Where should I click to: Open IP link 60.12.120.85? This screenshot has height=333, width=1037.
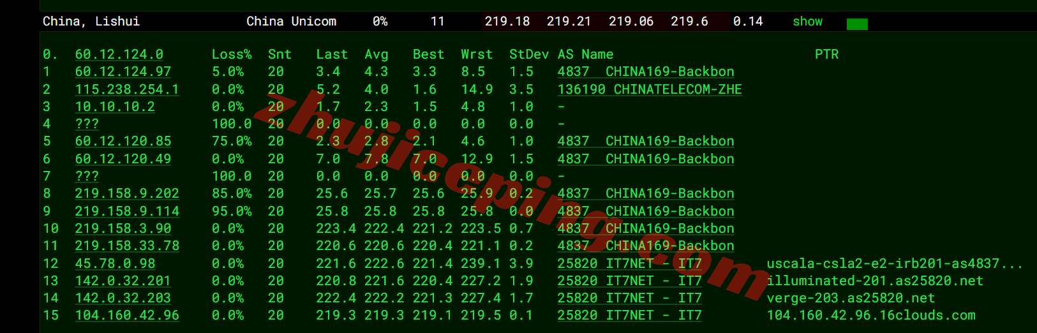click(x=123, y=141)
